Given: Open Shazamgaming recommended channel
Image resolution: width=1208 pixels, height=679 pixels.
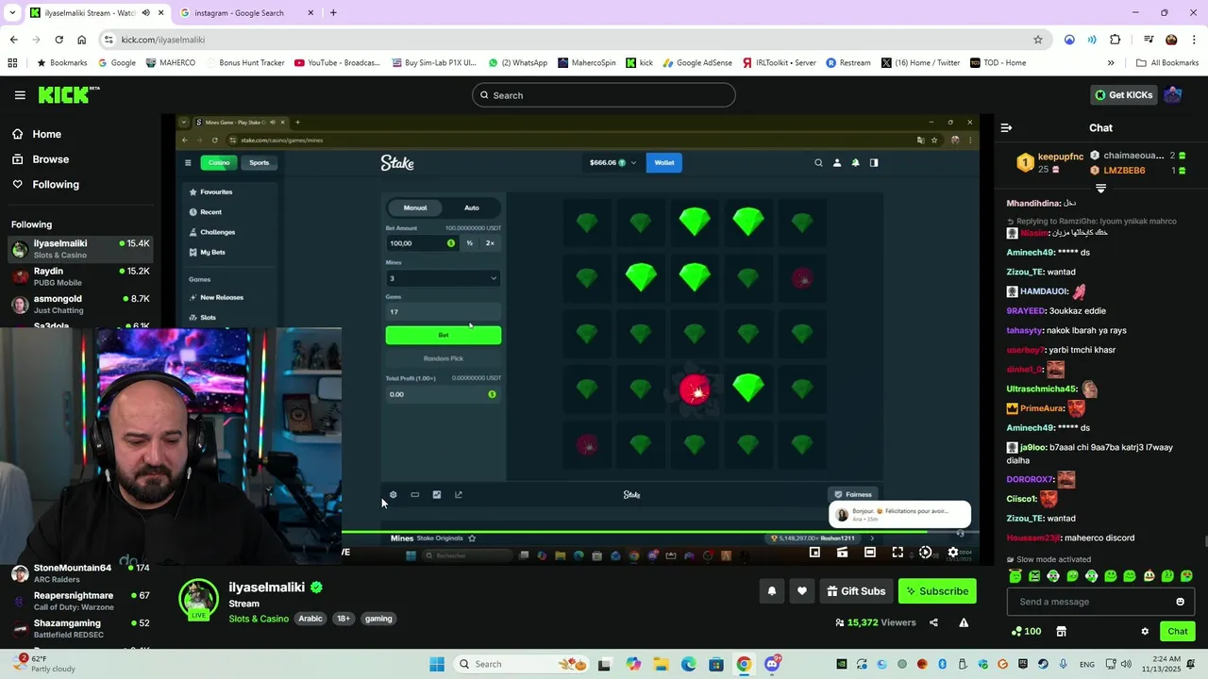Looking at the screenshot, I should (79, 628).
